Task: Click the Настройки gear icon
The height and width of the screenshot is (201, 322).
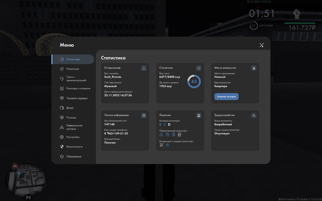Action: pyautogui.click(x=62, y=137)
